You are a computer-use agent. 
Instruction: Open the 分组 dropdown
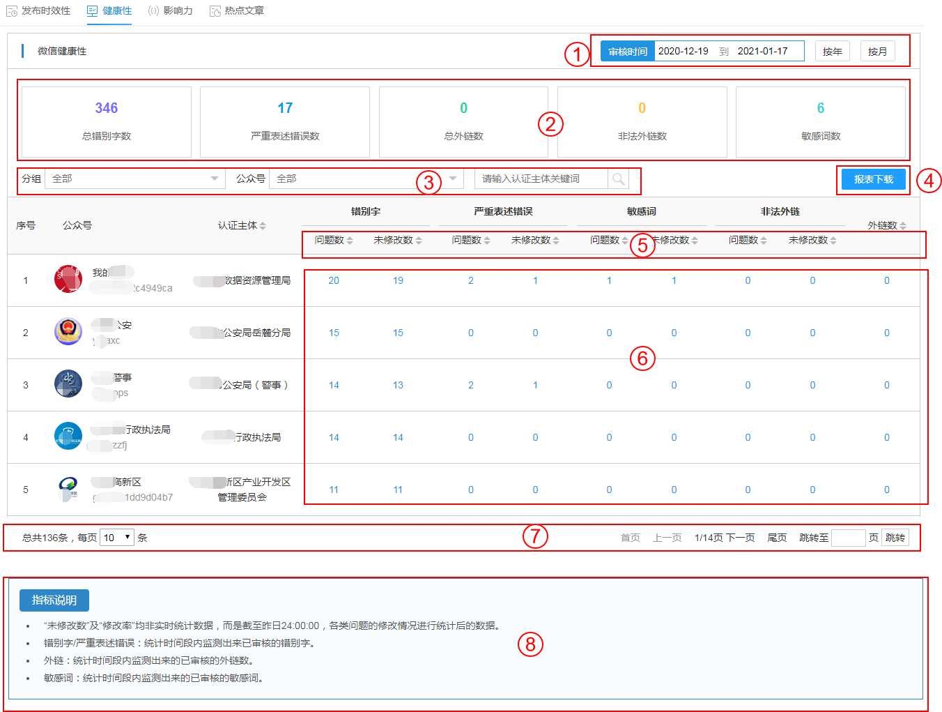click(x=135, y=179)
